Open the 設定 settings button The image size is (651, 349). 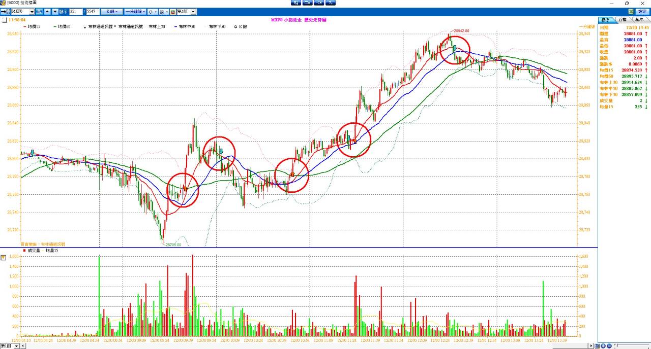tap(643, 11)
